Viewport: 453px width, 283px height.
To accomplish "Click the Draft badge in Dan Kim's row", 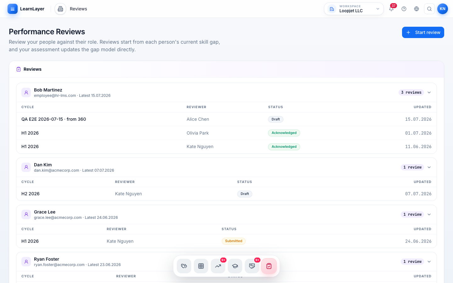I will (x=245, y=194).
